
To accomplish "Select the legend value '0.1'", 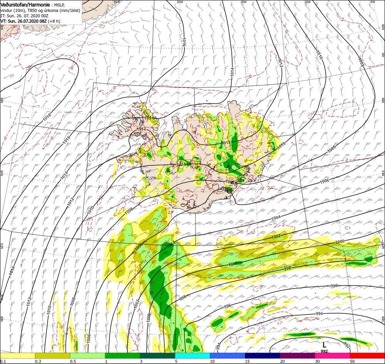I will click(x=3, y=361).
